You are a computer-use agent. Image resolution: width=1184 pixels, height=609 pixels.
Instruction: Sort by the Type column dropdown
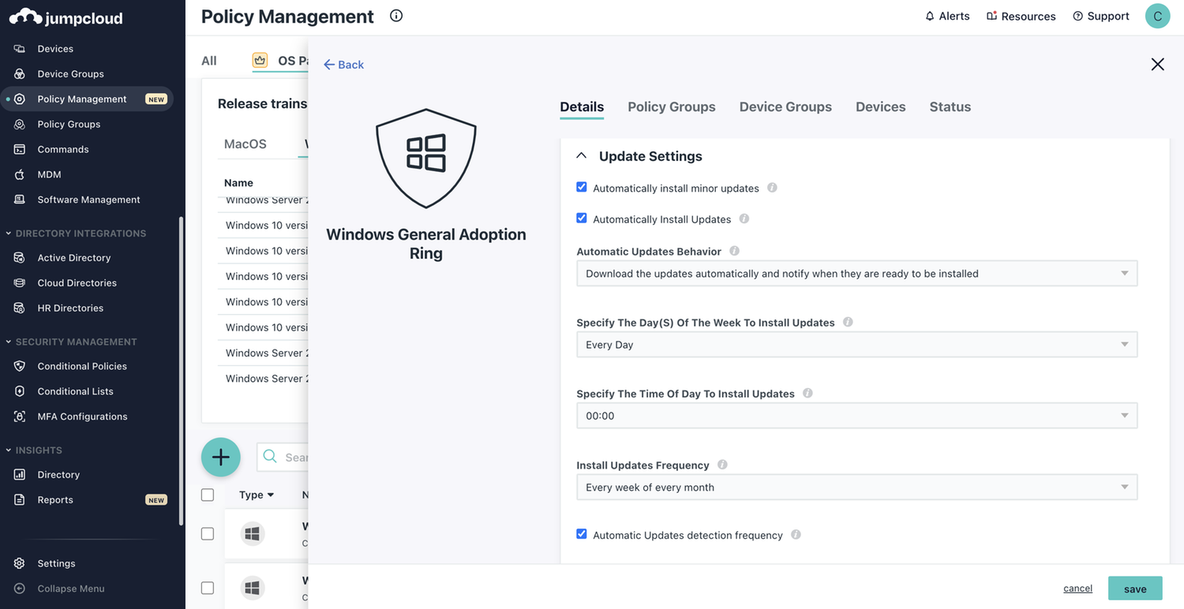(x=257, y=495)
